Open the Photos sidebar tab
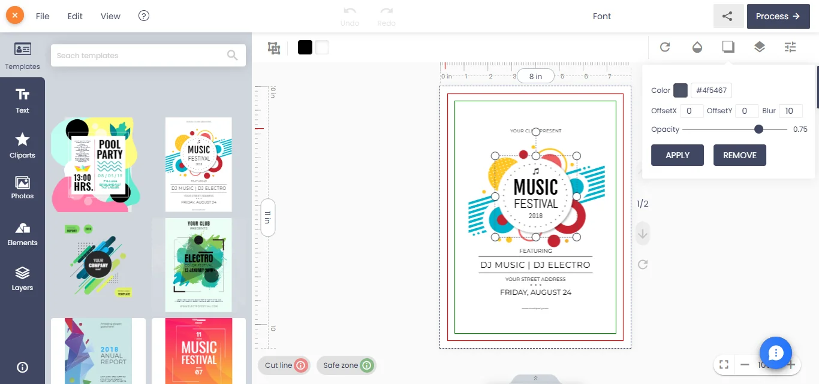 pos(22,188)
